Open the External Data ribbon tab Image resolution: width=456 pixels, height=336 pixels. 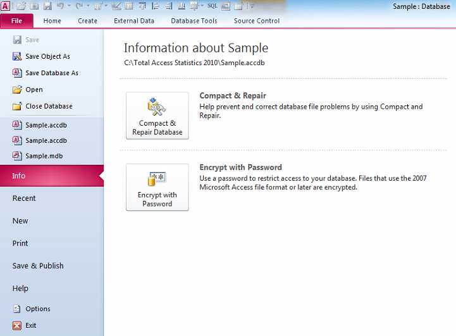pos(134,21)
